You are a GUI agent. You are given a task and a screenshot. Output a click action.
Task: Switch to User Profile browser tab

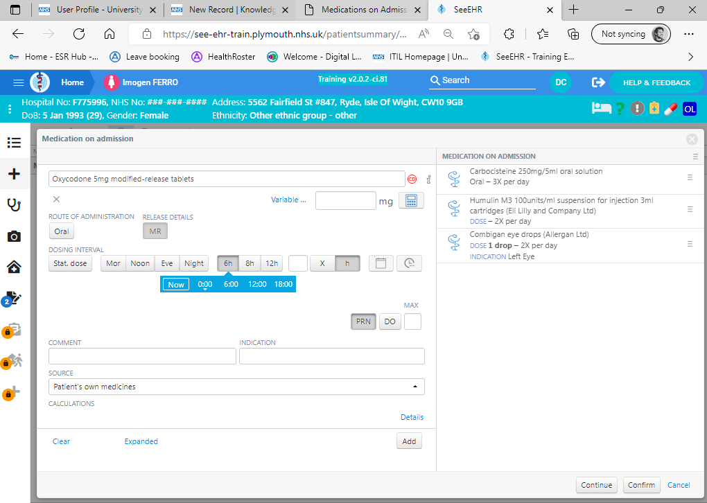[x=98, y=10]
